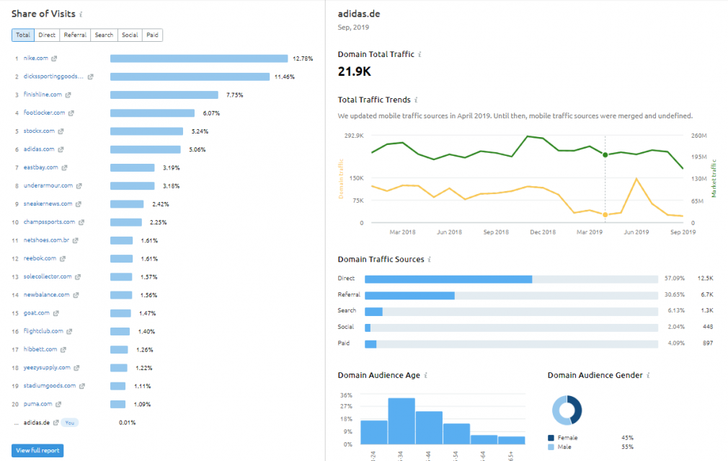Open external link icon beside footlocker.com

point(71,113)
